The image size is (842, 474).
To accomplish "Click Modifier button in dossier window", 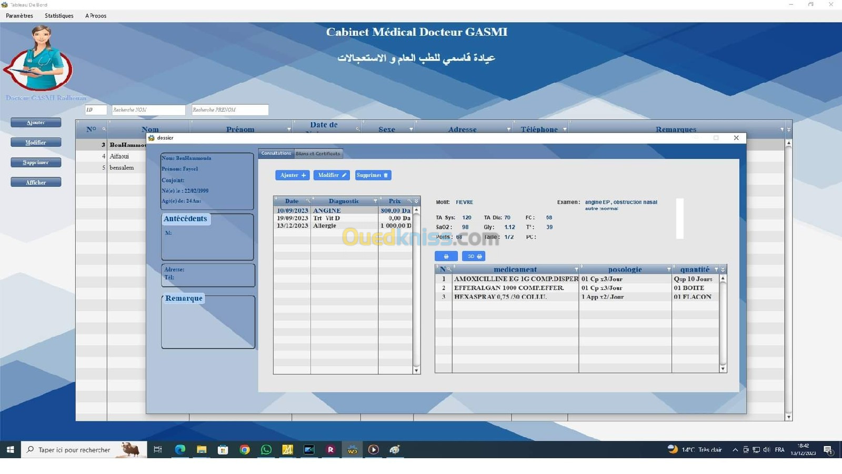I will [332, 175].
